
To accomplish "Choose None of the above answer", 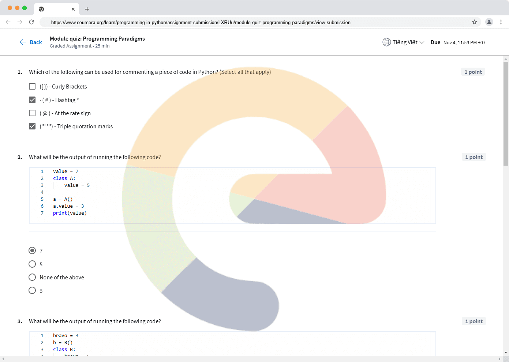I will coord(32,277).
